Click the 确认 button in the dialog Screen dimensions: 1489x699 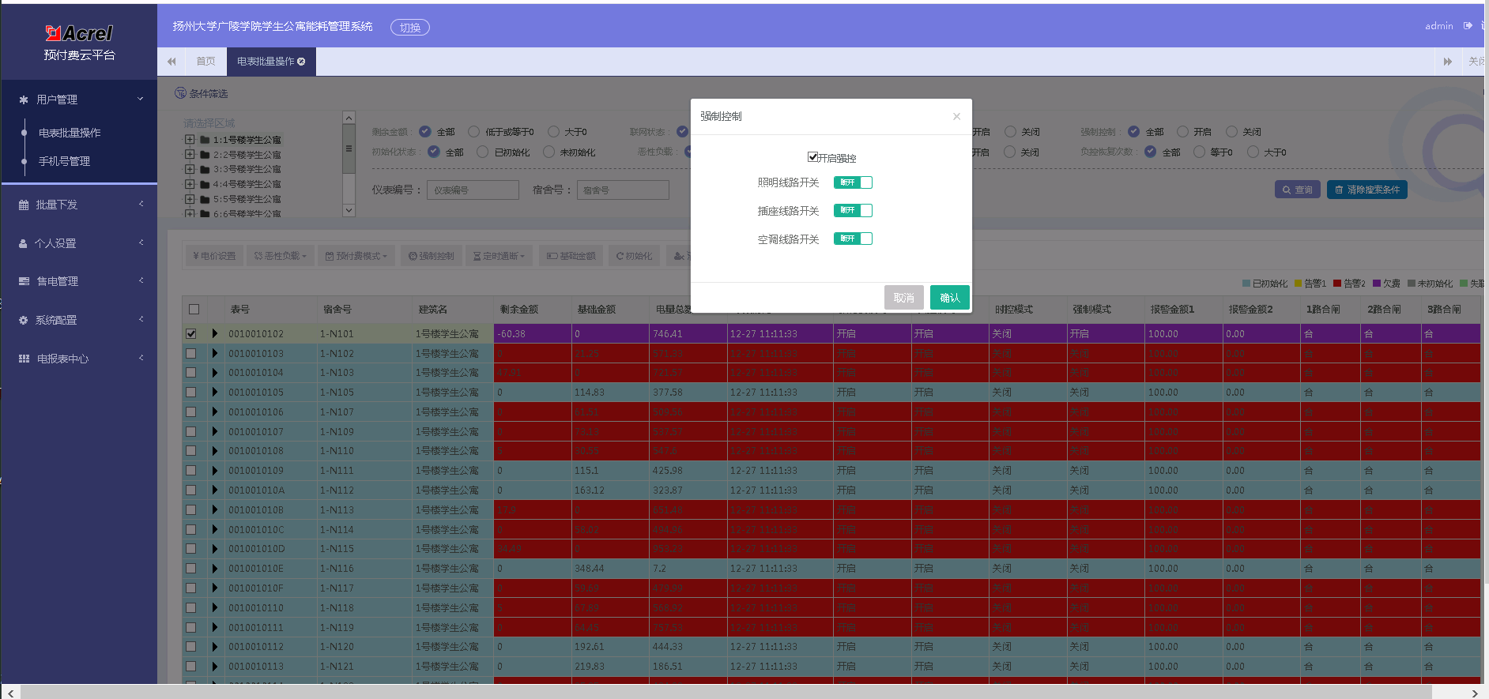point(950,298)
